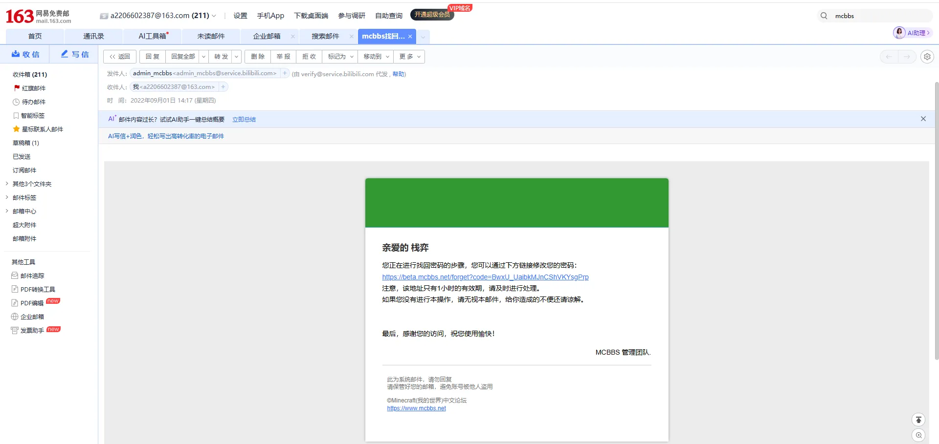The height and width of the screenshot is (444, 939).
Task: Open 草稿箱 (1) folder
Action: [26, 143]
